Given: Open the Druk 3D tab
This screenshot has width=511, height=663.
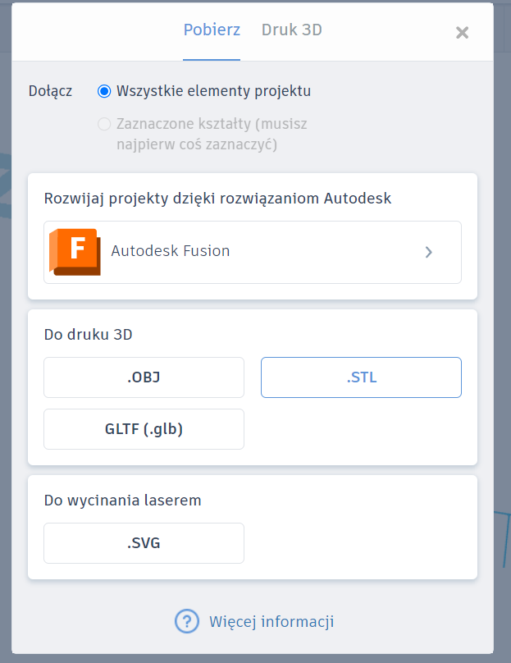Looking at the screenshot, I should point(292,30).
